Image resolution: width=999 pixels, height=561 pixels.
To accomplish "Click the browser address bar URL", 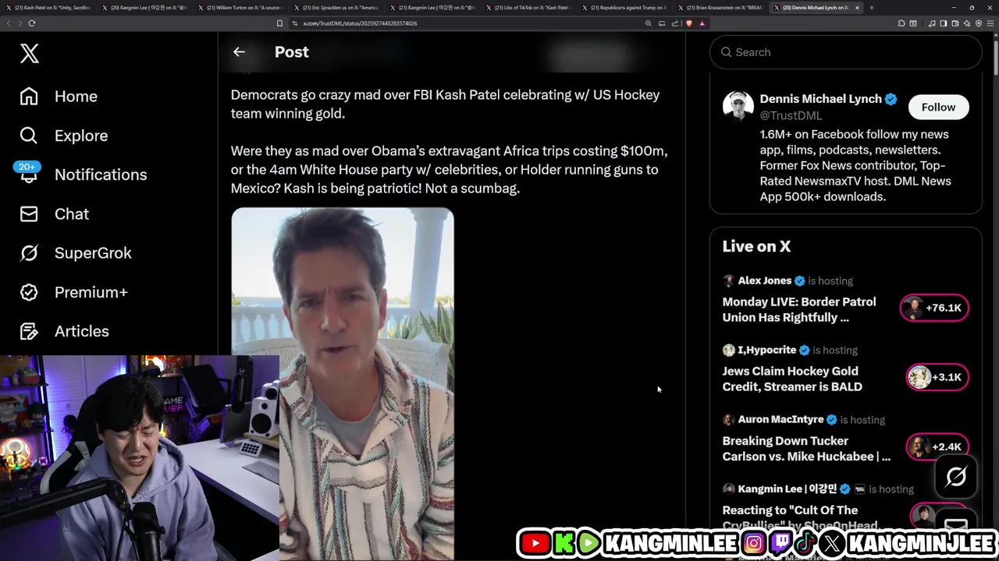I will coord(360,23).
